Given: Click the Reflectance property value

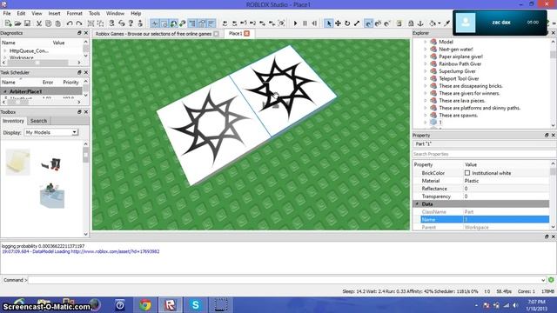Looking at the screenshot, I should (x=507, y=189).
